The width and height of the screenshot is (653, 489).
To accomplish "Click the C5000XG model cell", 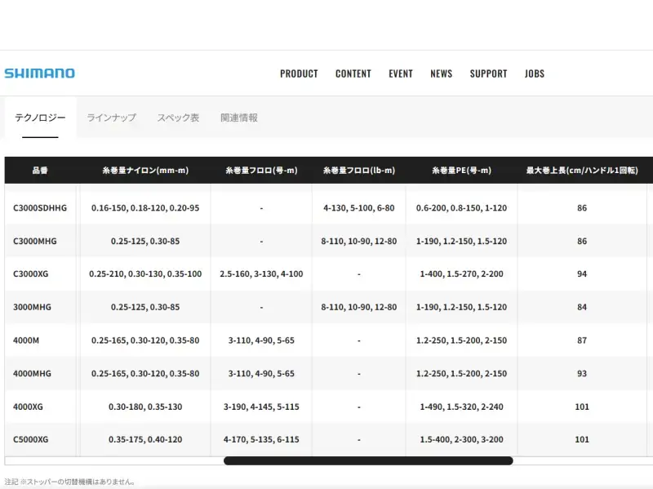I will tap(31, 440).
